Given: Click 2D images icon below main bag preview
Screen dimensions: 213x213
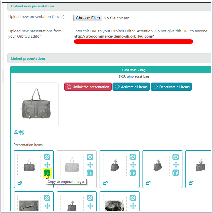Looking at the screenshot, I should pos(16,132).
